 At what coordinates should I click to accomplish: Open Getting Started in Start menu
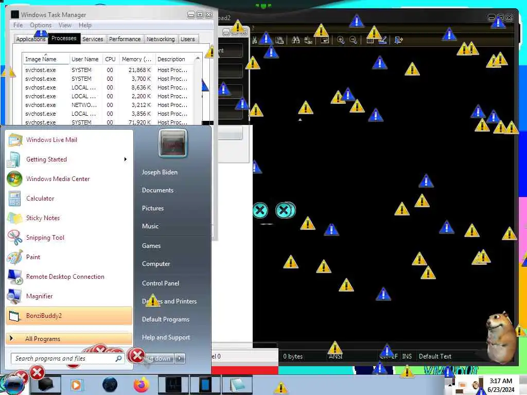(x=69, y=159)
